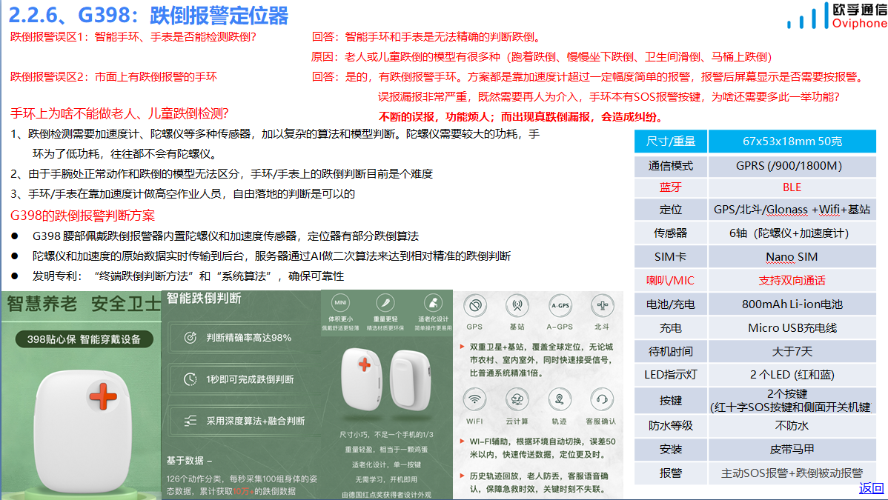Click the Nano SIM cell
Screen dimensions: 888x500
click(792, 257)
